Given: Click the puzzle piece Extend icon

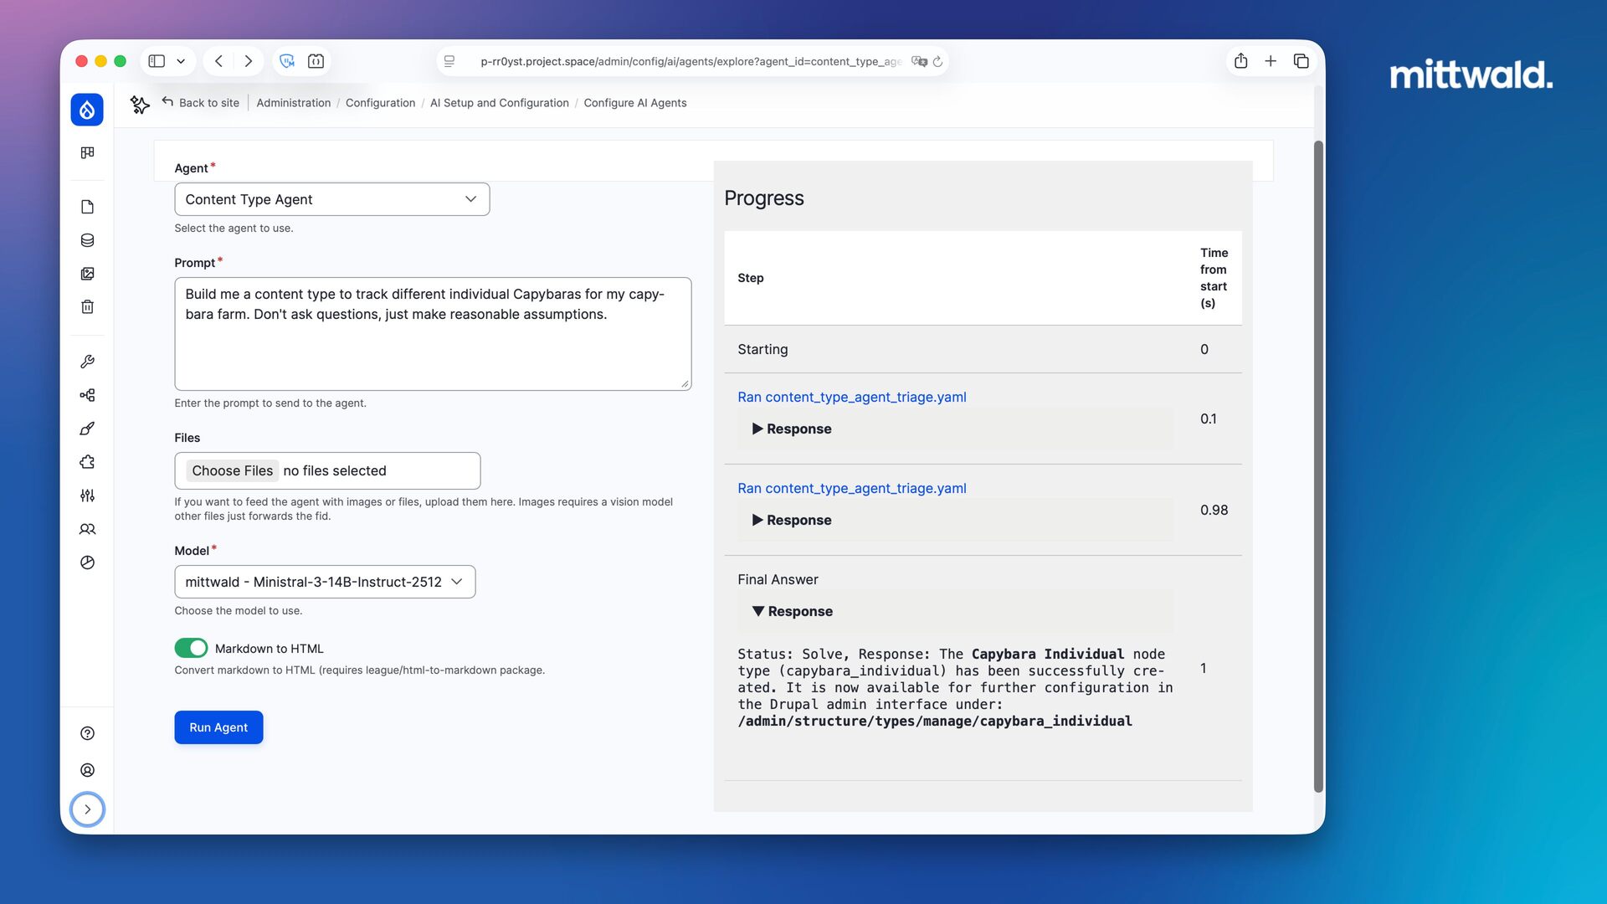Looking at the screenshot, I should point(87,462).
